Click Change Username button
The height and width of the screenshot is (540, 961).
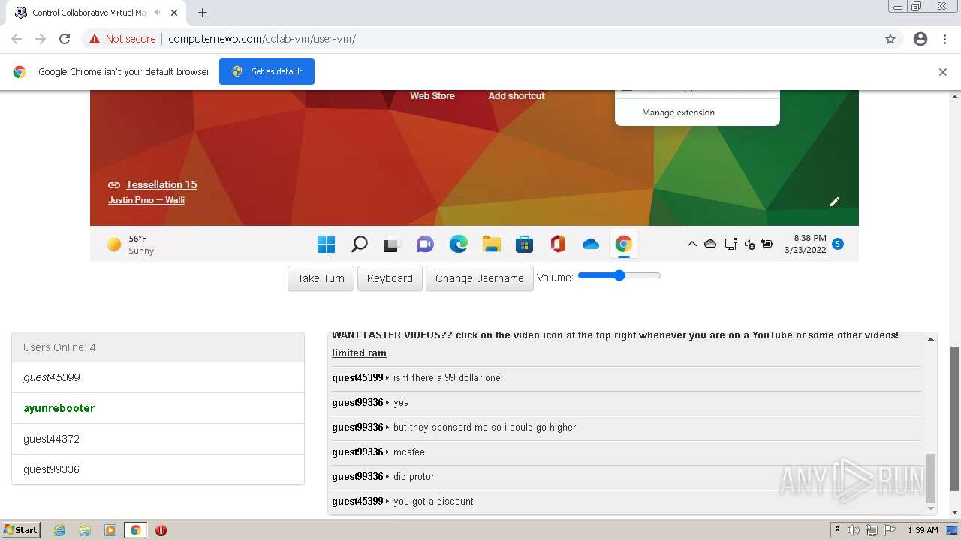[480, 278]
